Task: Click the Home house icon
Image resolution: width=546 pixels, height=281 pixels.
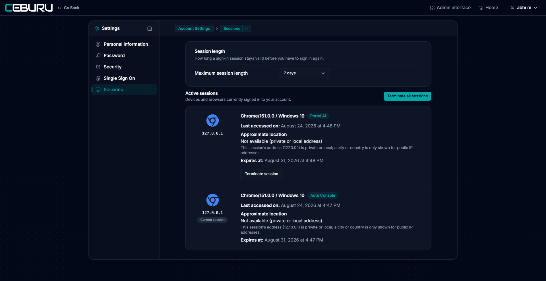Action: click(x=481, y=8)
